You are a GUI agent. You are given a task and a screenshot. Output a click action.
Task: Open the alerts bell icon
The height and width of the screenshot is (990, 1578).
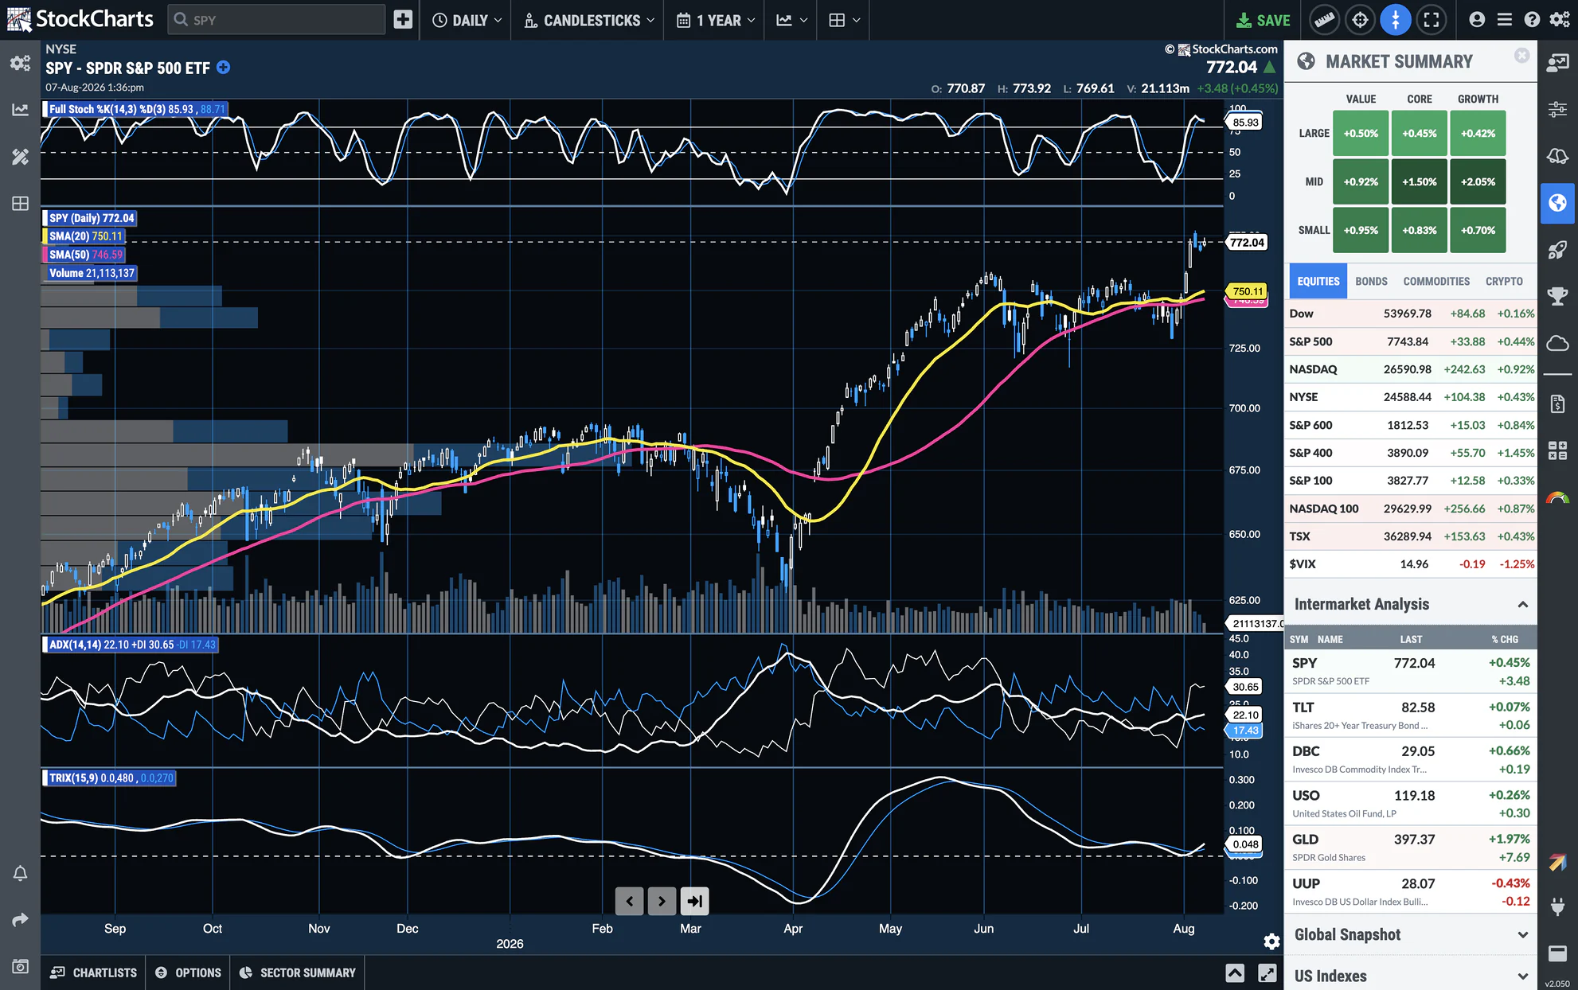[x=20, y=873]
